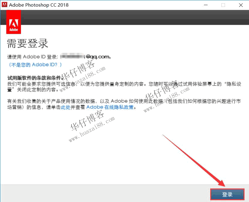Open the 不是您的 Adobe ID? link
This screenshot has height=202, width=249.
coord(35,65)
